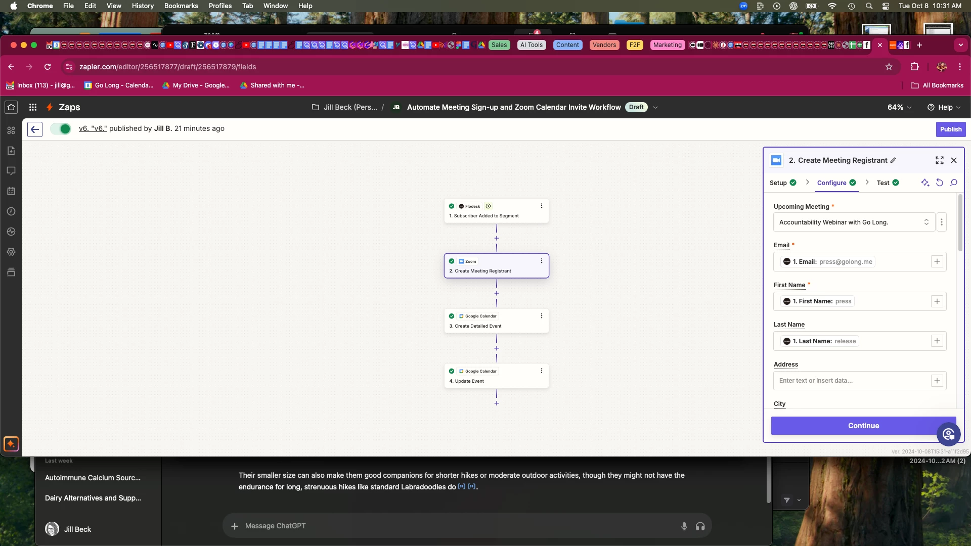Open the AI sparkle icon in step panel
The width and height of the screenshot is (971, 546).
click(x=925, y=183)
